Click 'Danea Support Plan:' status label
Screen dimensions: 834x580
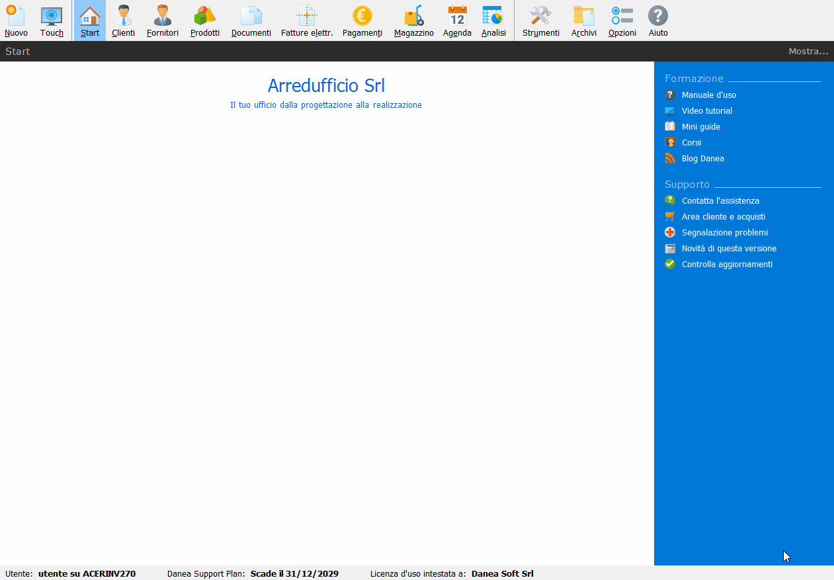point(206,573)
